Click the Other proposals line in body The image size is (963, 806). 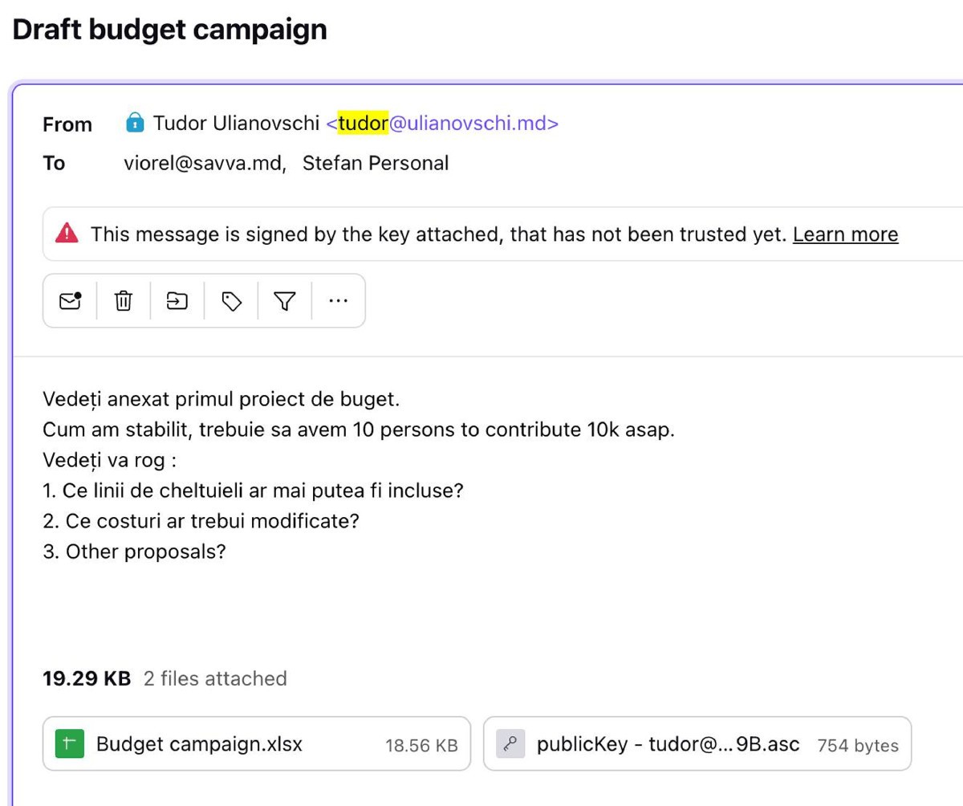[134, 552]
